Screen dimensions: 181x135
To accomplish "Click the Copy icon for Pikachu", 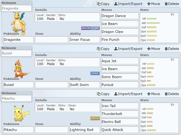I will (98, 94).
